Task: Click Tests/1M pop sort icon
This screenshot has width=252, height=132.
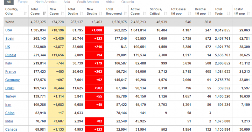Action: 248,14
